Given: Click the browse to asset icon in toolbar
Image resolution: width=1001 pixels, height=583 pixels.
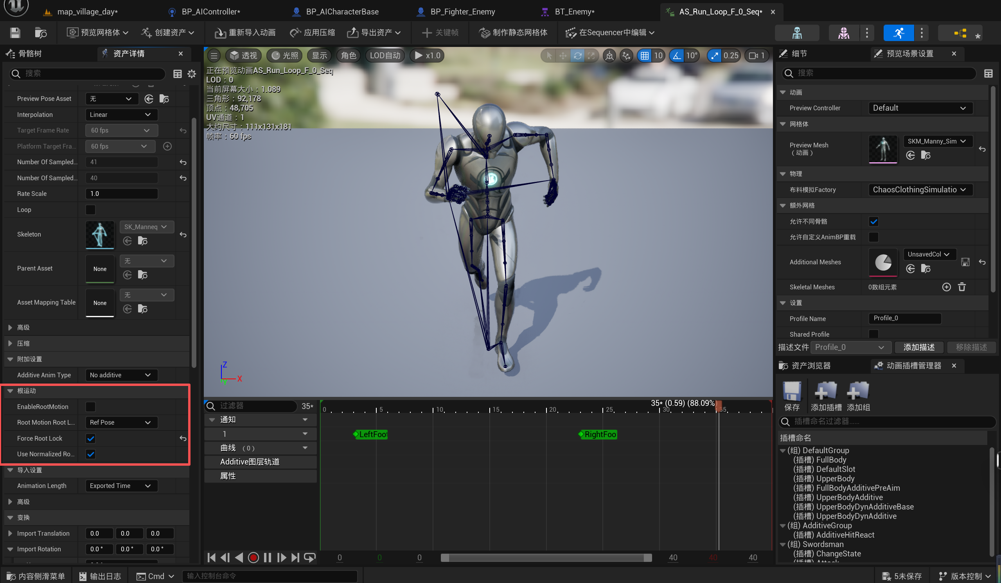Looking at the screenshot, I should 41,32.
